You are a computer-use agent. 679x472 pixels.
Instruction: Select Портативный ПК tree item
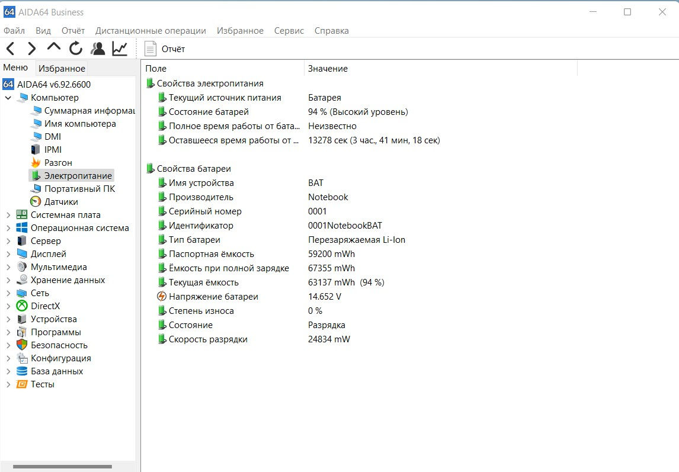coord(79,189)
